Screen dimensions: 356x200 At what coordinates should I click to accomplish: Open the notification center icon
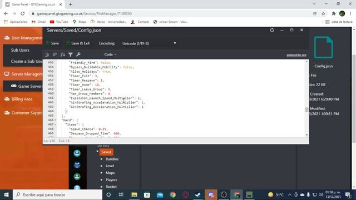pos(348,194)
